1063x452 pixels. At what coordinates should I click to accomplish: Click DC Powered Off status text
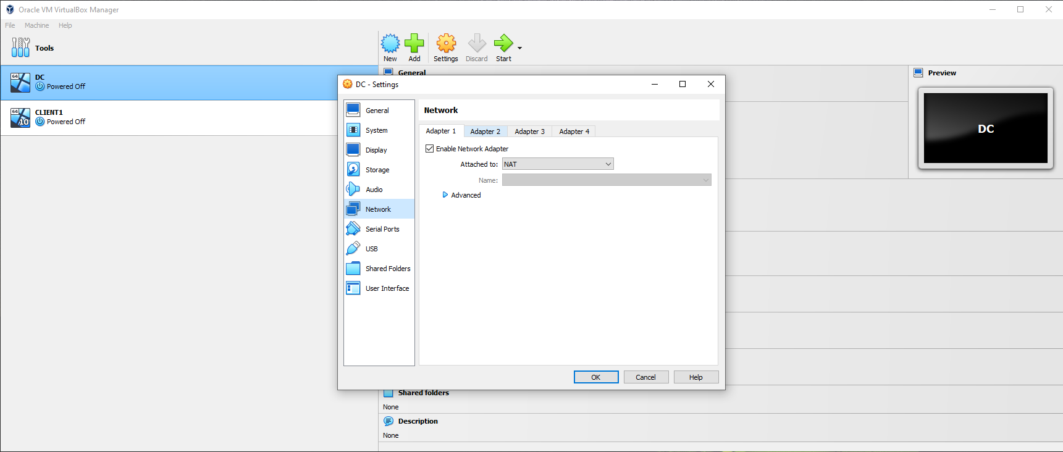tap(66, 86)
